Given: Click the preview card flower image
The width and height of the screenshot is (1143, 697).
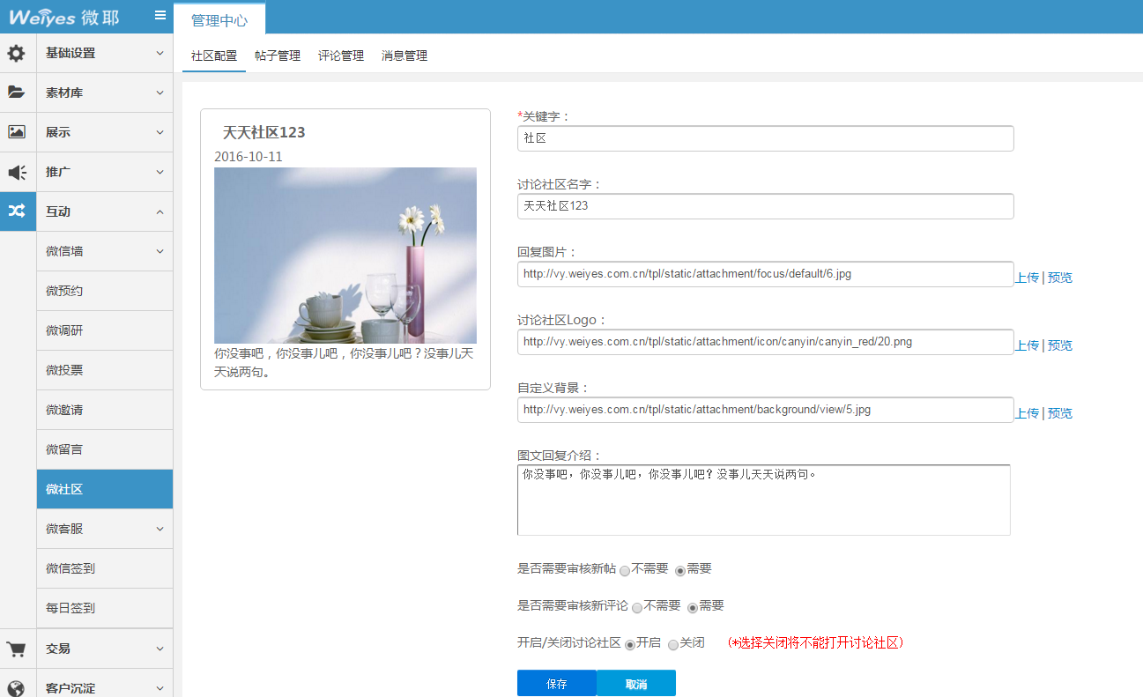Looking at the screenshot, I should 345,256.
